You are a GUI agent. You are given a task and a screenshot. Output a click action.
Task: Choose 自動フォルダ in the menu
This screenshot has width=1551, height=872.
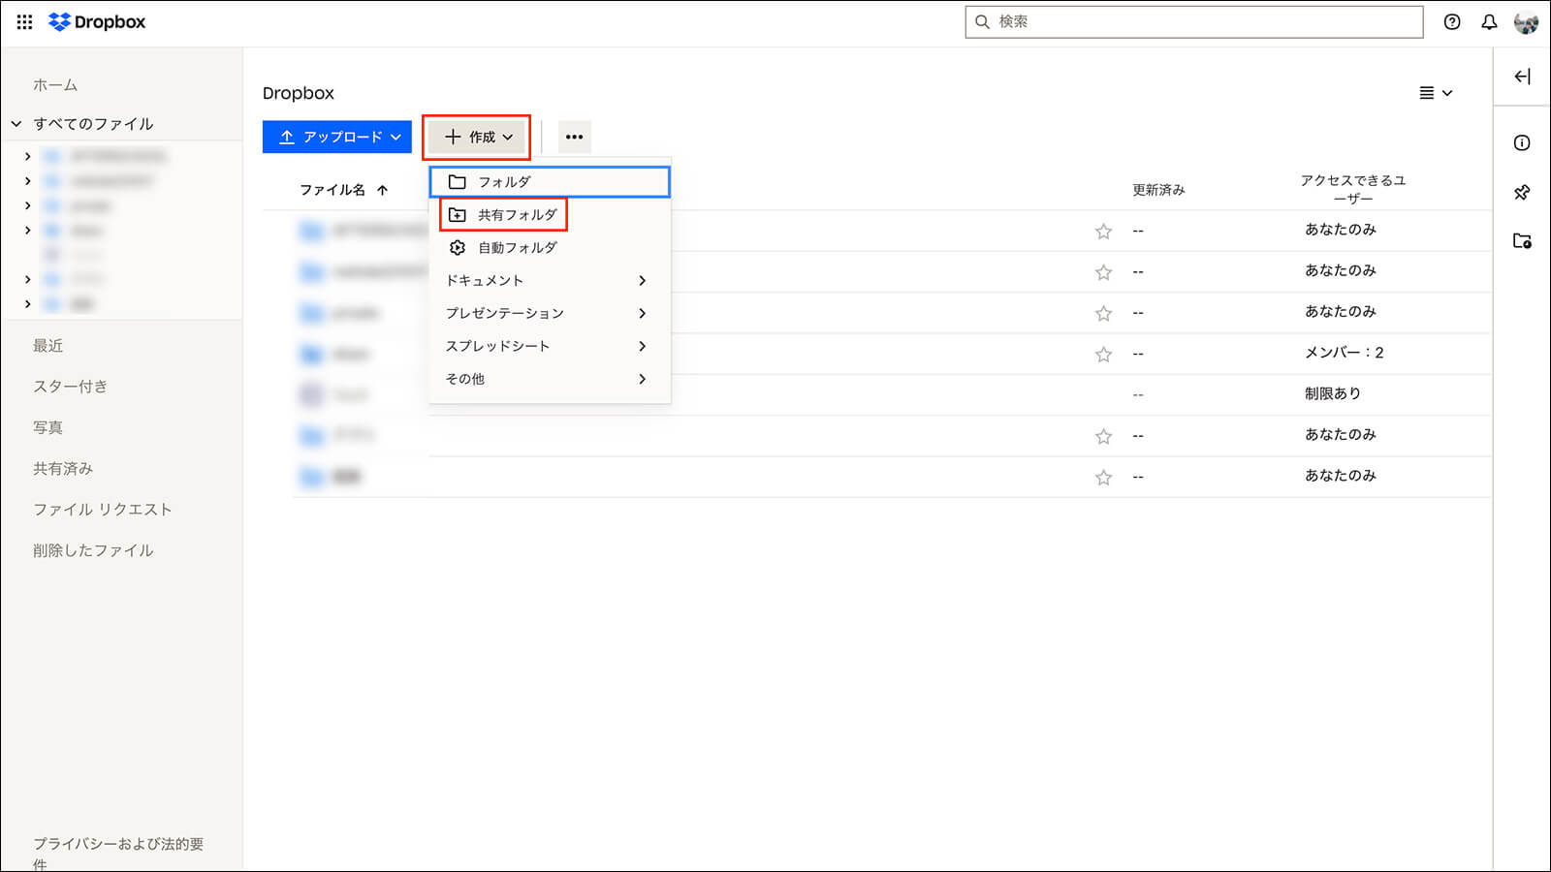tap(550, 248)
